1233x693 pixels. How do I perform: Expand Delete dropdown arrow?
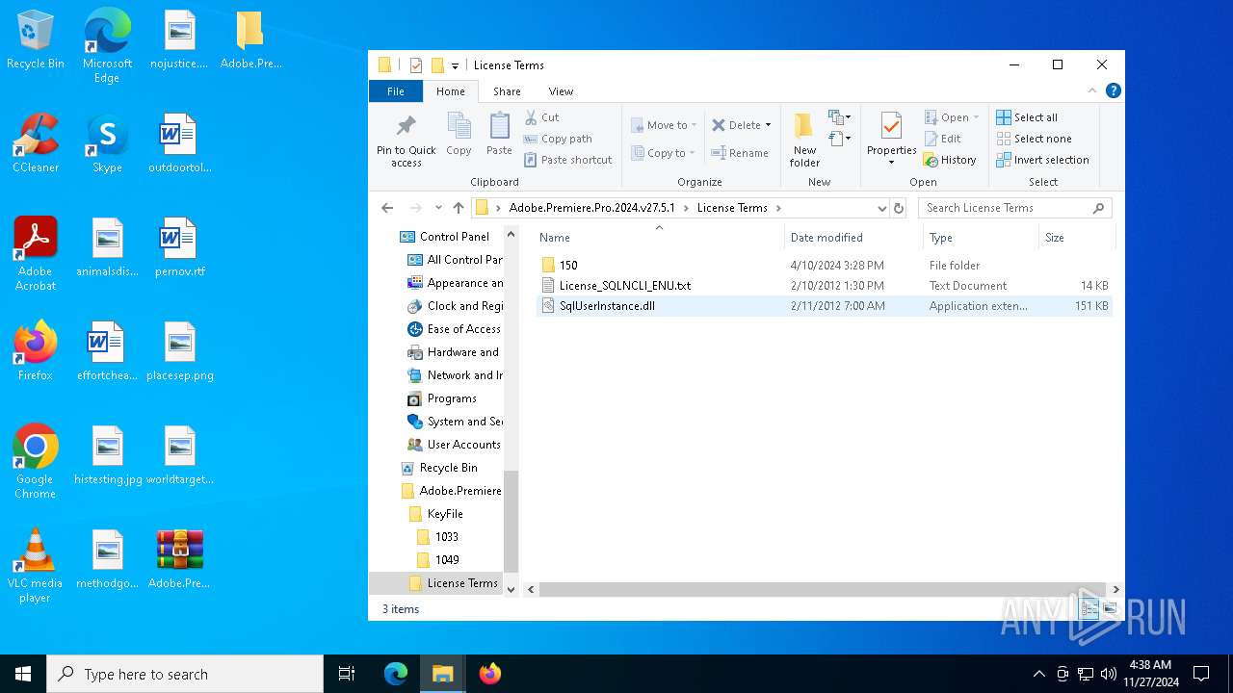point(768,125)
